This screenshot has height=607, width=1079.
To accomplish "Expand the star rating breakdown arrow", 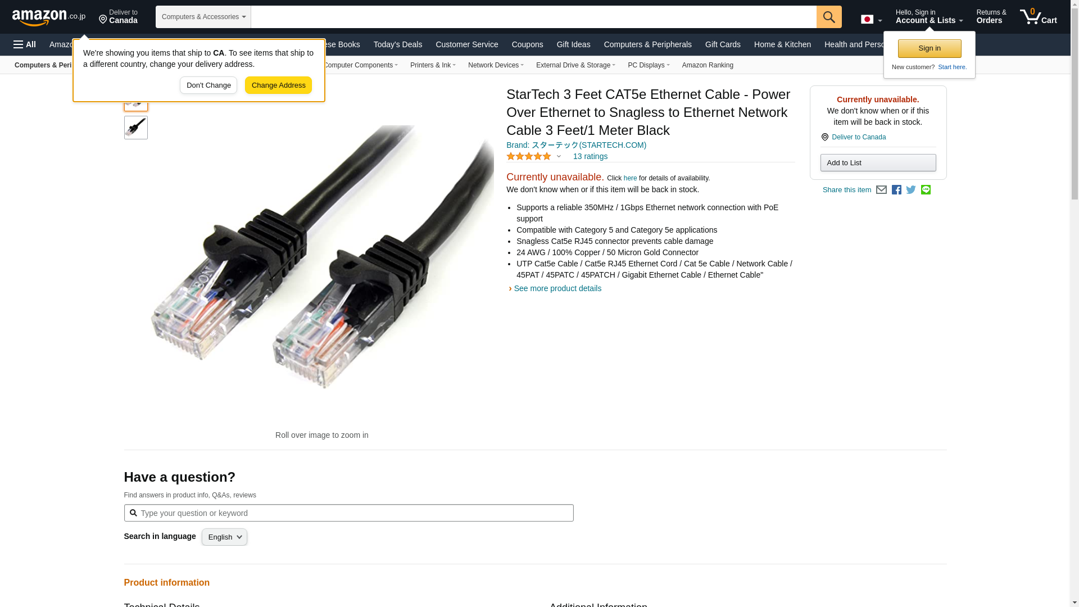I will [559, 156].
